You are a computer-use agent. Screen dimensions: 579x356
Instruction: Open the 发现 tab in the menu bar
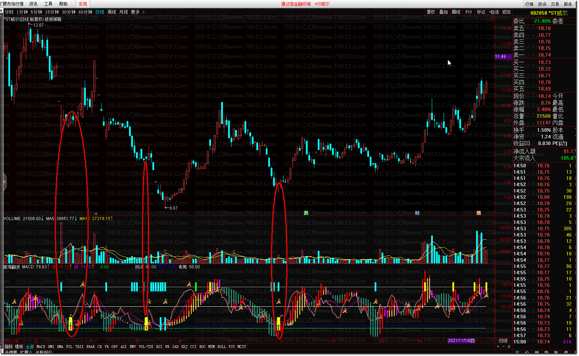pos(83,4)
